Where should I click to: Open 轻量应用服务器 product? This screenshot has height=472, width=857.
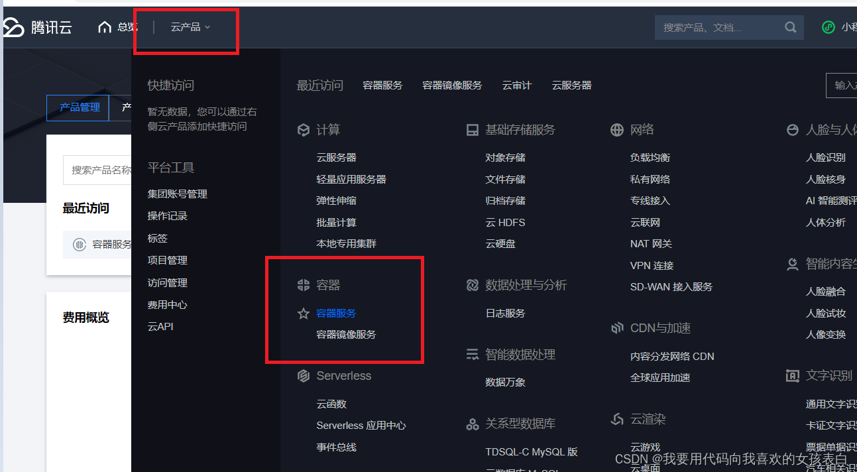(351, 180)
